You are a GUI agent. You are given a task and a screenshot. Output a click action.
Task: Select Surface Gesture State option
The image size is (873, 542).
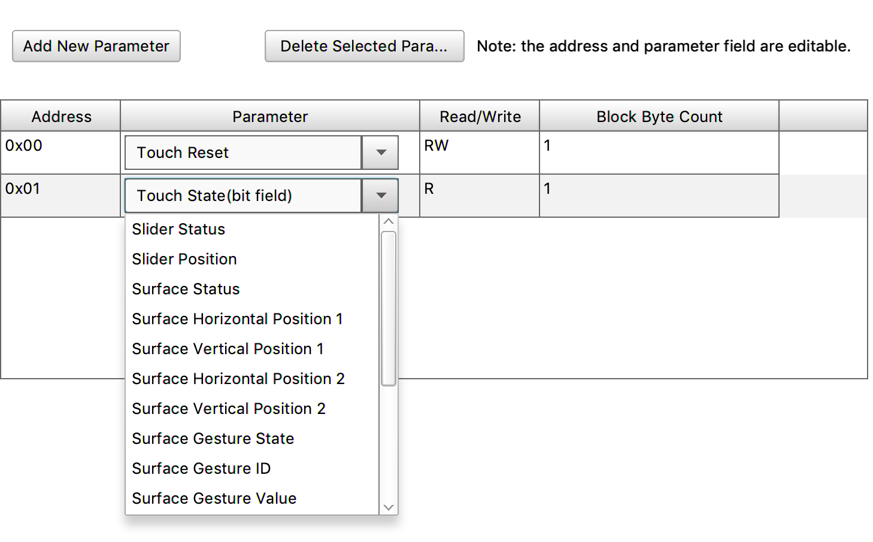click(x=213, y=439)
